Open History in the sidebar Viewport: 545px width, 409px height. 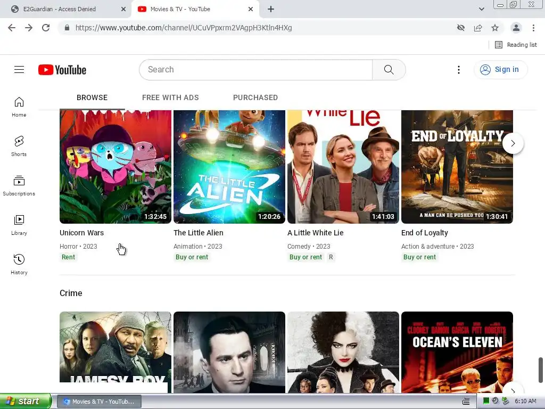pos(19,264)
